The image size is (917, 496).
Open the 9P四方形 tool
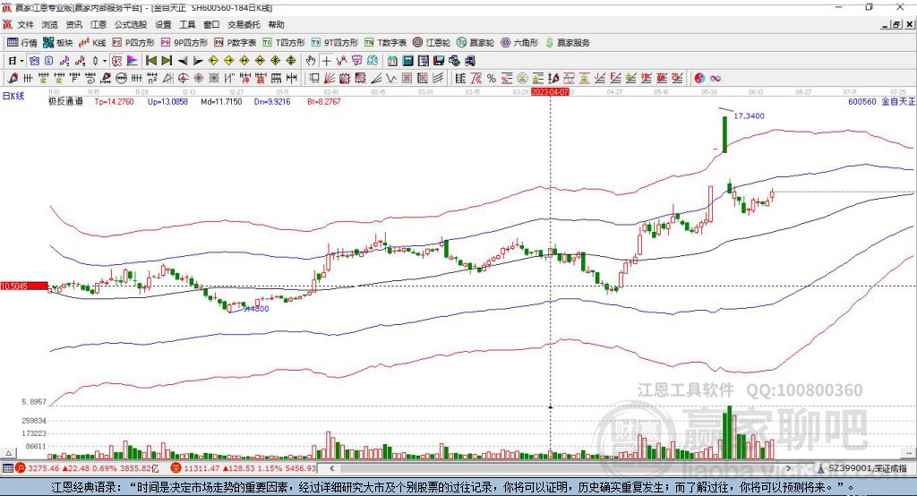click(x=184, y=43)
